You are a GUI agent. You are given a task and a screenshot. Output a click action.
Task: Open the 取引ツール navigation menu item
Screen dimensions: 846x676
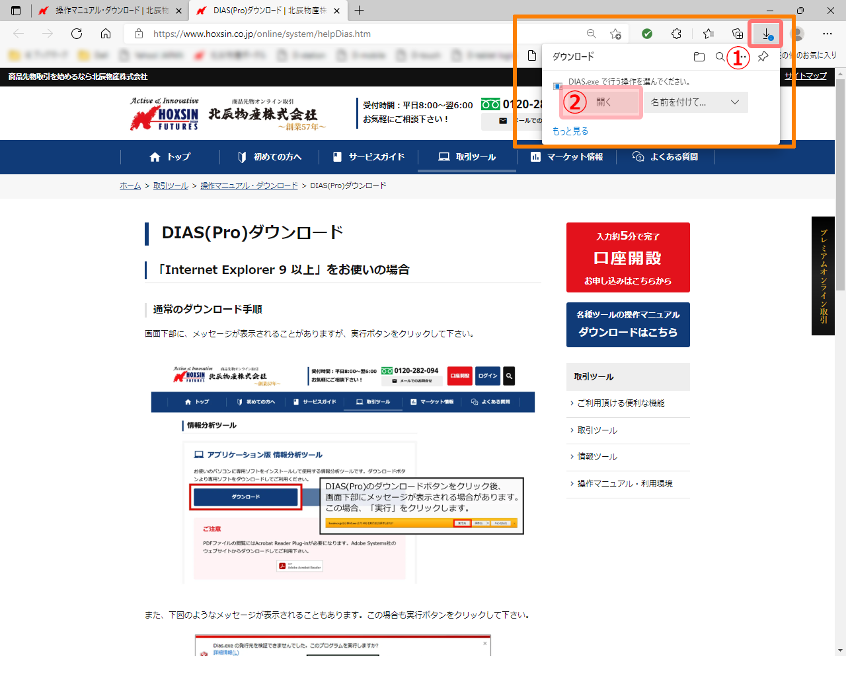tap(467, 157)
